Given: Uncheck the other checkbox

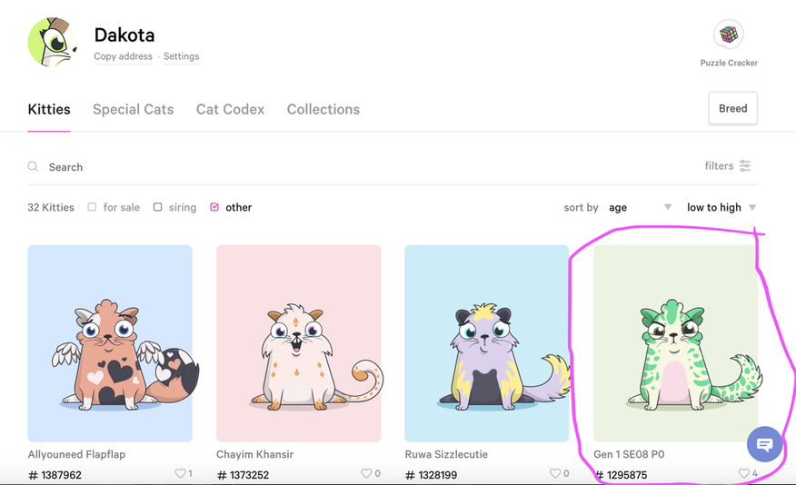Looking at the screenshot, I should (x=214, y=207).
